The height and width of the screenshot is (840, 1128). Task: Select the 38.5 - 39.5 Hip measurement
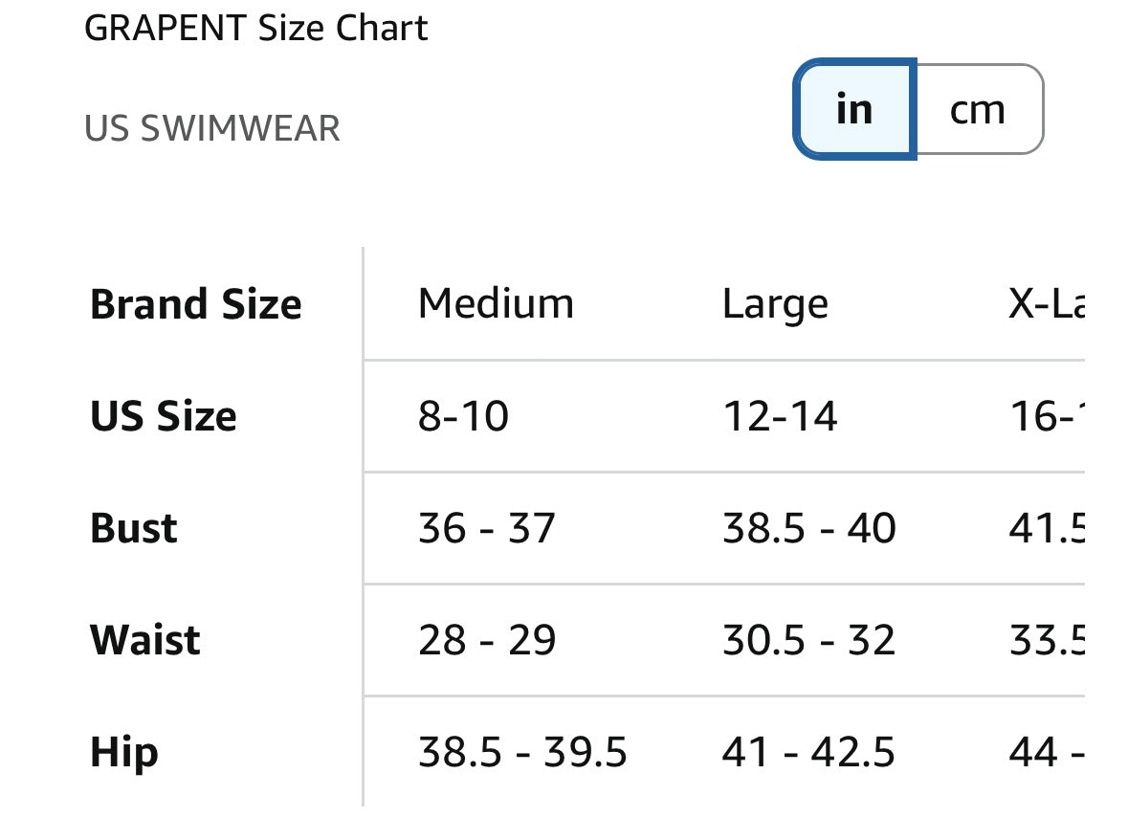coord(523,752)
